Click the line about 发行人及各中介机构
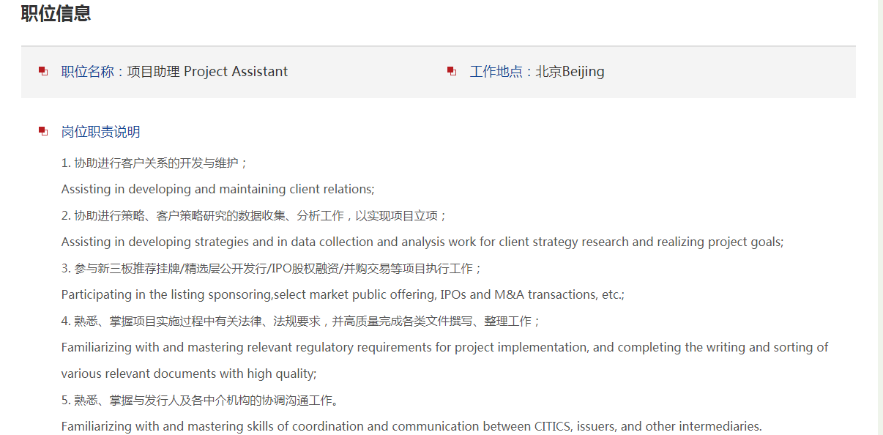This screenshot has height=435, width=883. point(201,400)
